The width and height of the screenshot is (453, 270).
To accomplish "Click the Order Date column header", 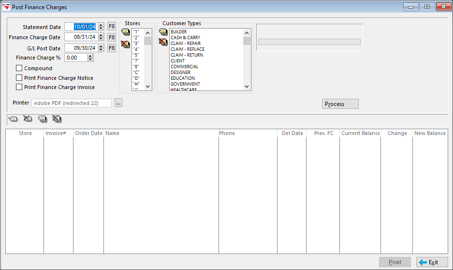I will (x=88, y=133).
